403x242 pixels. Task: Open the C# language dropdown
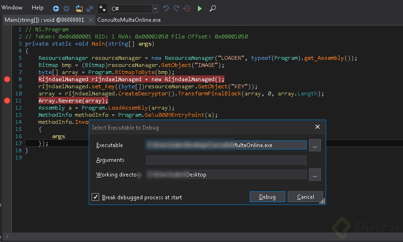[x=155, y=9]
